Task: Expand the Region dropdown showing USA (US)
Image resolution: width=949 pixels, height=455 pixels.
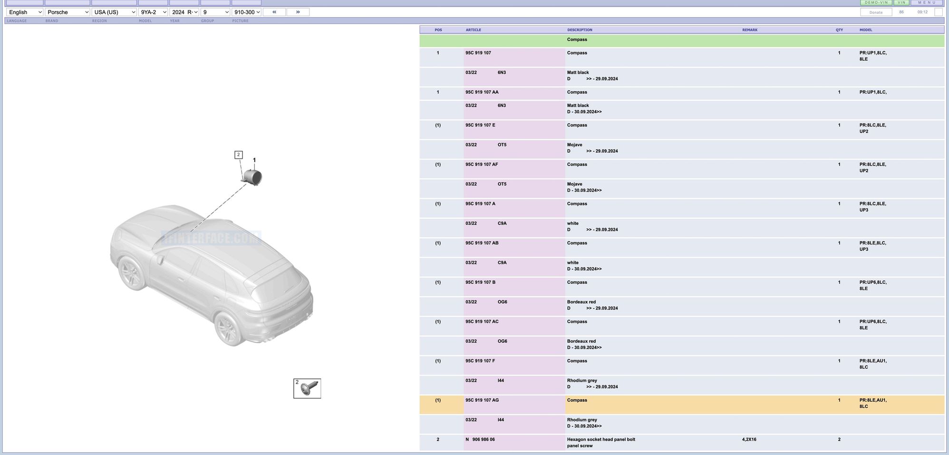Action: pos(114,12)
